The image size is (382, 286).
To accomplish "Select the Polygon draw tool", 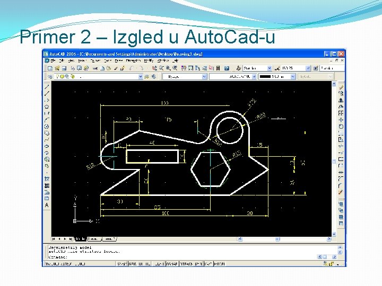I will [x=47, y=106].
